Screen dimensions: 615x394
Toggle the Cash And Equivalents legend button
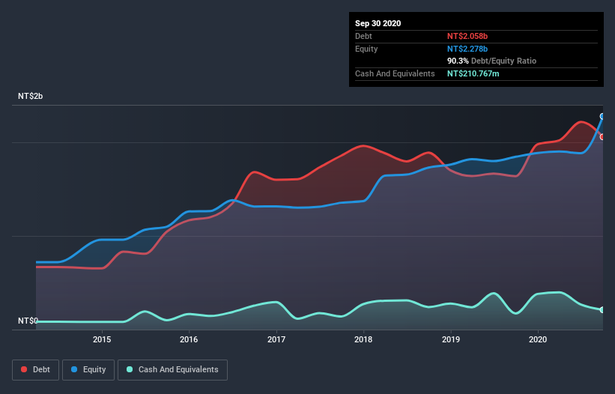click(172, 370)
